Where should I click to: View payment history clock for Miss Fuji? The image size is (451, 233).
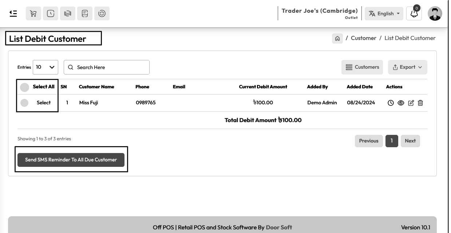391,103
